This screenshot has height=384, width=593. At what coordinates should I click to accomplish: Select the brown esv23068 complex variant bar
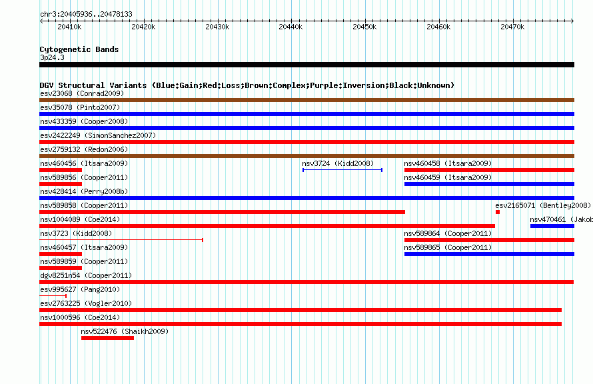click(306, 100)
